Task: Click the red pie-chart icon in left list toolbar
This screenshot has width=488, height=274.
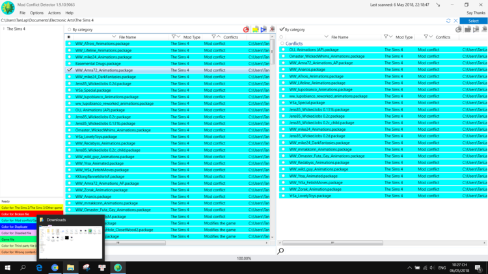Action: 246,29
